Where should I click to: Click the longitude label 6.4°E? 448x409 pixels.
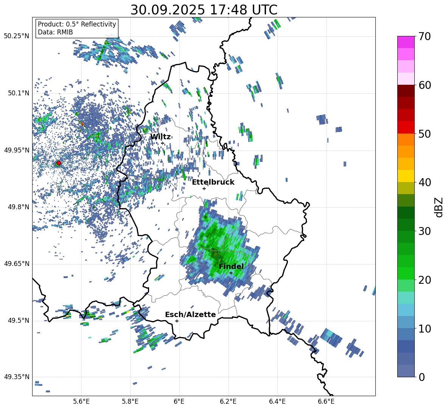277,401
